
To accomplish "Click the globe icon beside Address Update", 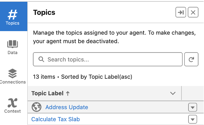I will tap(37, 107).
